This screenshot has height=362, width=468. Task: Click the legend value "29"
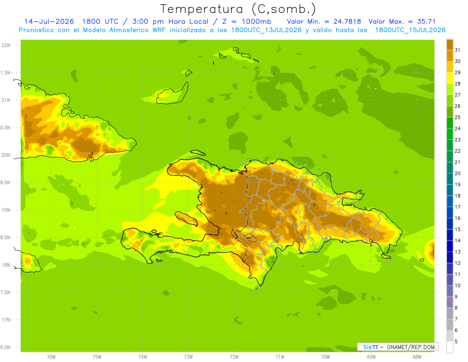coord(458,72)
